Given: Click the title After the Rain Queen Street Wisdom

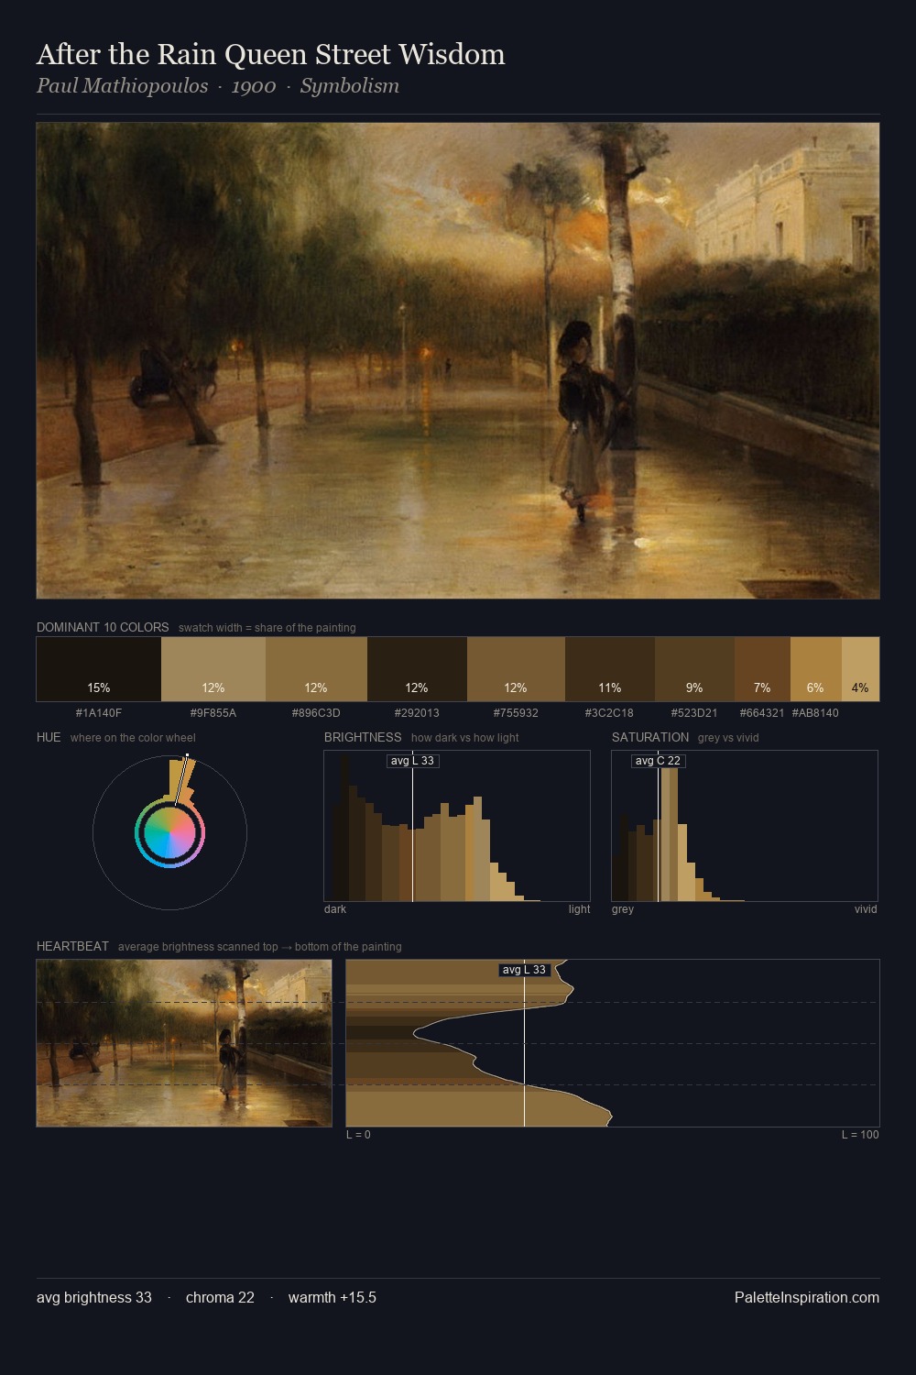Looking at the screenshot, I should [270, 55].
